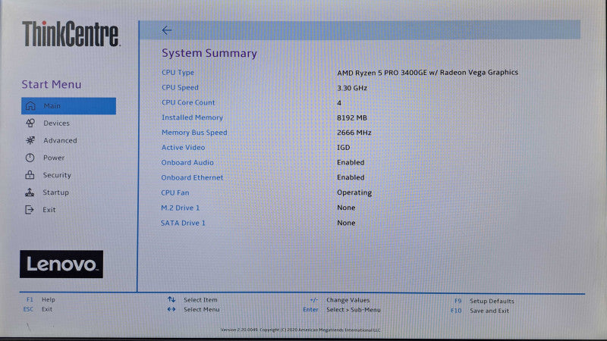Click the Exit door icon

(x=30, y=210)
